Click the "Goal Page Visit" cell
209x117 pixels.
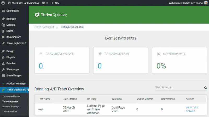118,109
